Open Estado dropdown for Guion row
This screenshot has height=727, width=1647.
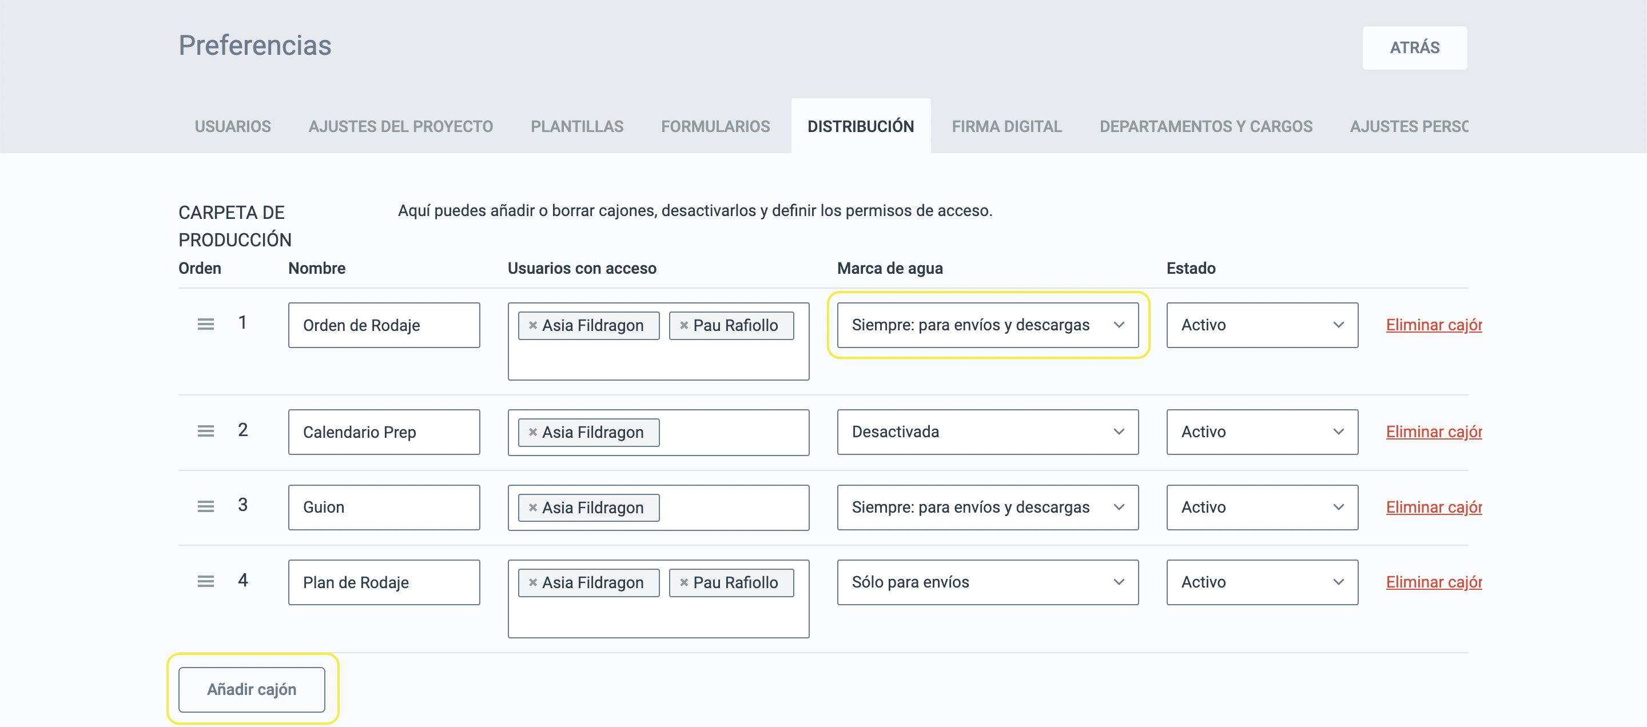coord(1262,507)
